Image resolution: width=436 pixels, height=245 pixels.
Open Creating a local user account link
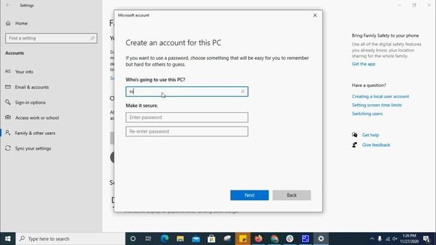380,97
